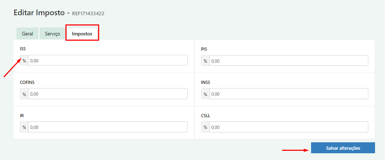This screenshot has width=385, height=160.
Task: Click the percent symbol beside COFINS field
Action: [24, 94]
